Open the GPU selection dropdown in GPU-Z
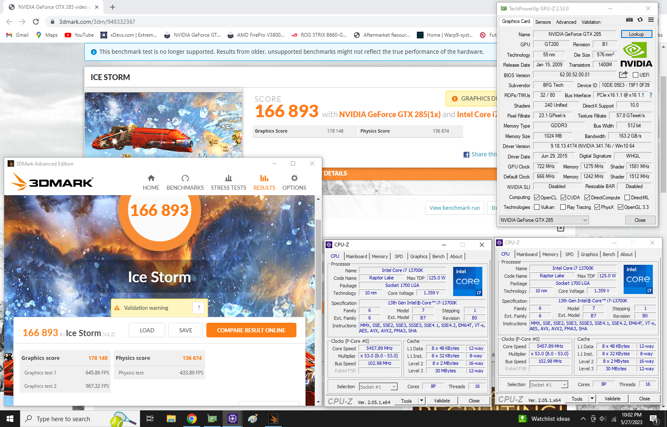 [544, 220]
